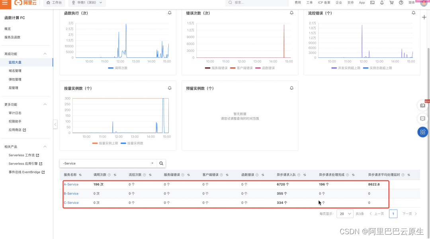This screenshot has height=239, width=430.
Task: Open Serverless 工作流 external link
Action: [x=23, y=155]
